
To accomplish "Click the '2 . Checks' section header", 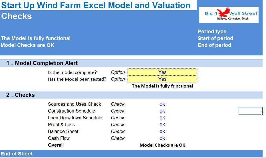I will pos(131,95).
